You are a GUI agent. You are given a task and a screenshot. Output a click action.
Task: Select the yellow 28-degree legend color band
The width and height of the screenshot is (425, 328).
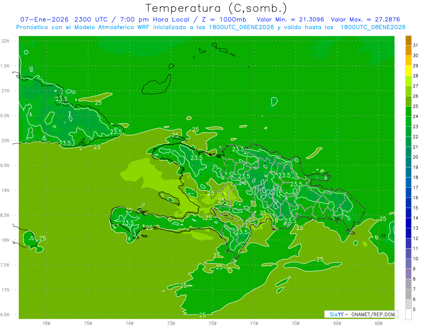tap(408, 71)
